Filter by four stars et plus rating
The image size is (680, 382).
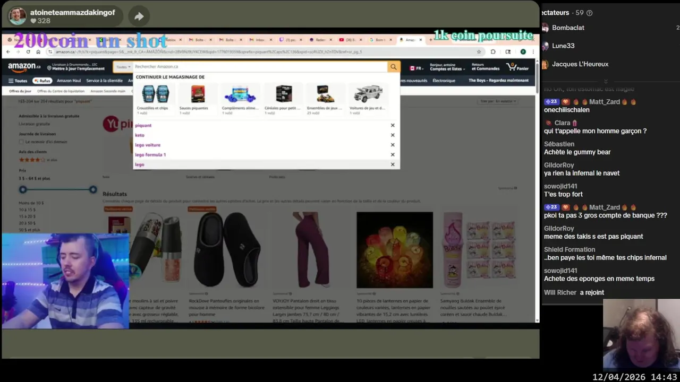pos(38,160)
